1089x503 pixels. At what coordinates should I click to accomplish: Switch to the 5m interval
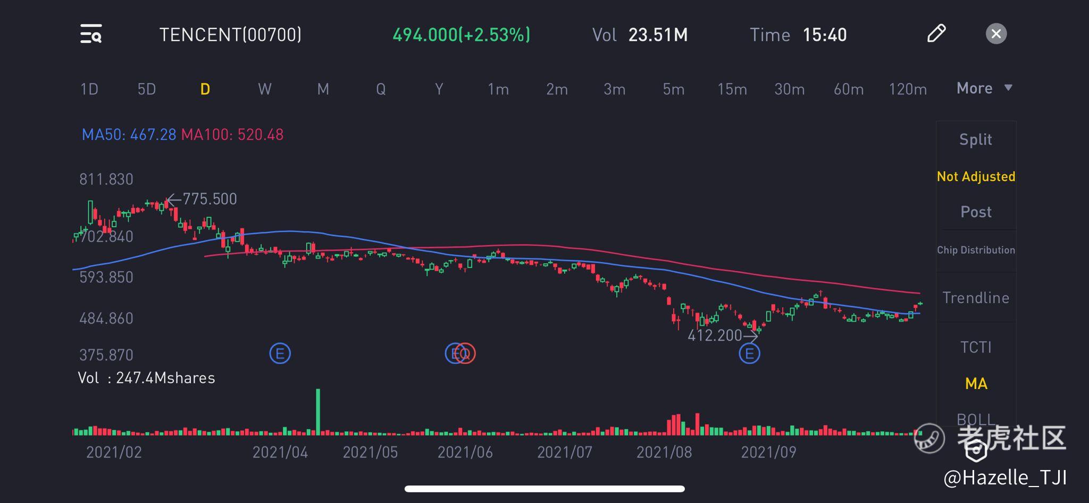tap(673, 89)
